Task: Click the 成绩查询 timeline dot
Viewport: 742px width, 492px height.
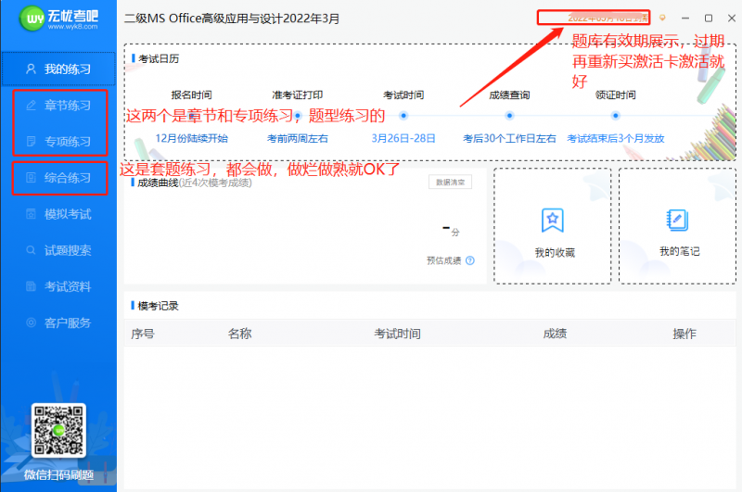Action: pyautogui.click(x=509, y=115)
